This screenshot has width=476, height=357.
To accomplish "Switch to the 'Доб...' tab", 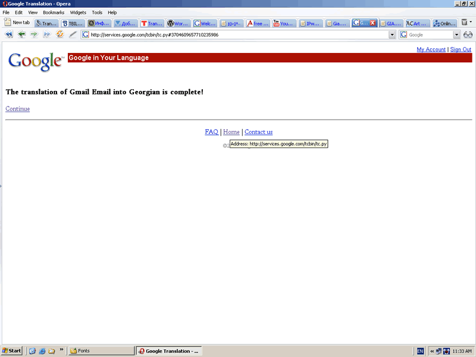I will [126, 23].
